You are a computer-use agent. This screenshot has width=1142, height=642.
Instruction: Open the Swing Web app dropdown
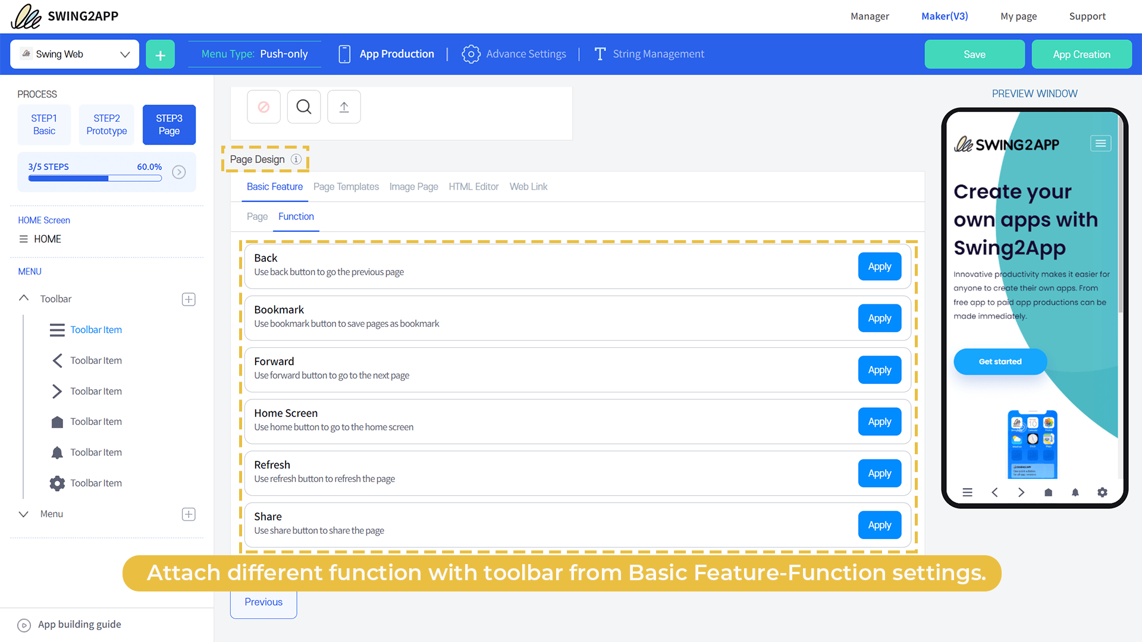point(75,54)
